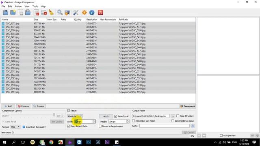This screenshot has width=260, height=146.
Task: Open the Action Center notification icon
Action: [x=254, y=142]
